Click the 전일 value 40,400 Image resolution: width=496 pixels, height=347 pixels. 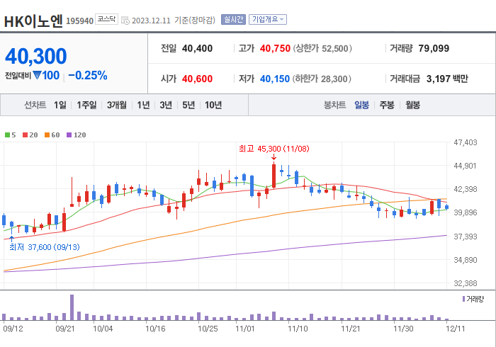click(198, 48)
